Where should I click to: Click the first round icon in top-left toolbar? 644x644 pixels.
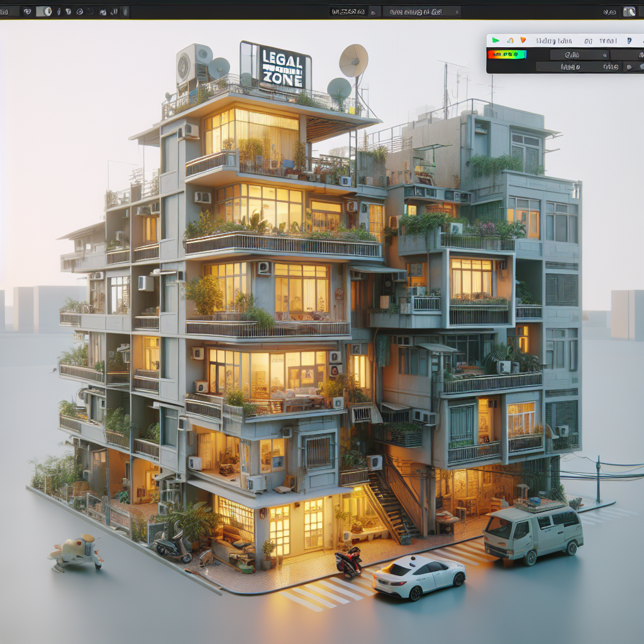(28, 11)
